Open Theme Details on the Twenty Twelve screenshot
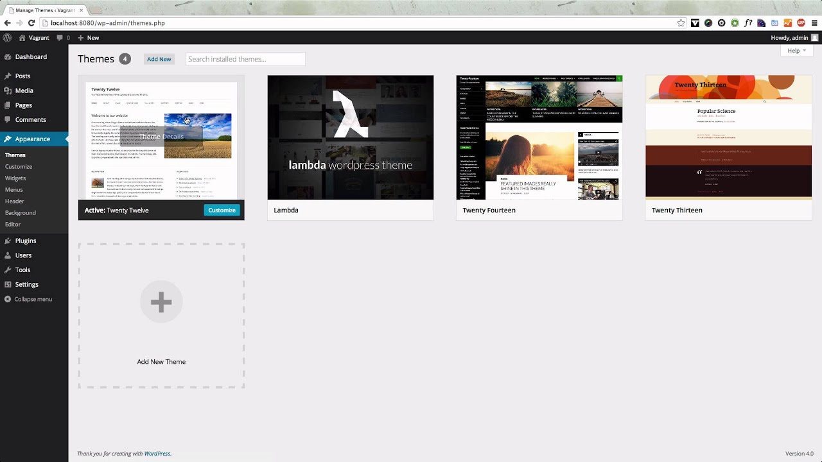Screen dimensions: 822x462 coord(161,136)
